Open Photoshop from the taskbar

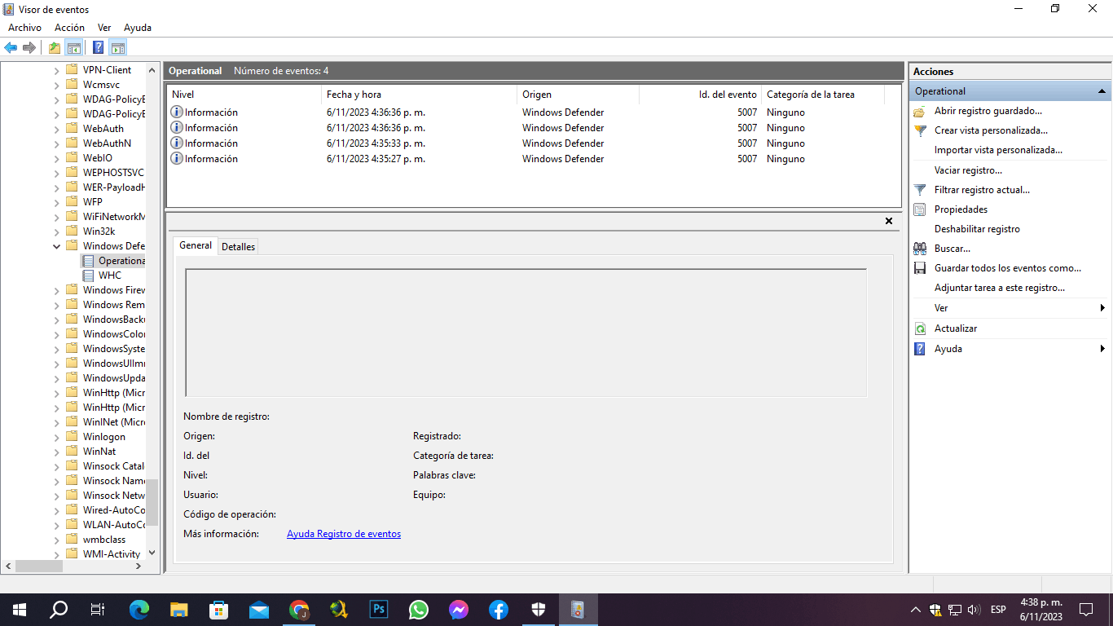click(379, 610)
